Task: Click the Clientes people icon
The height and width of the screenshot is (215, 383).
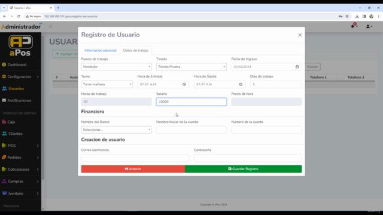Action: click(4, 133)
